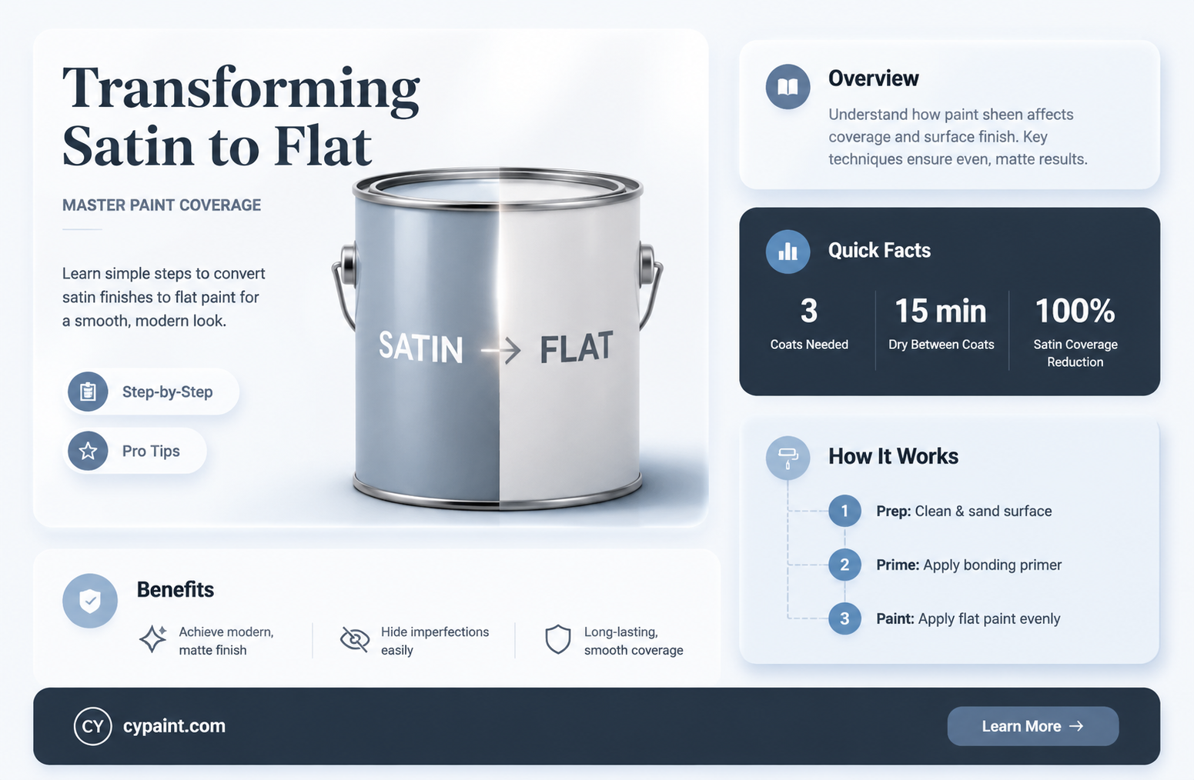Image resolution: width=1194 pixels, height=780 pixels.
Task: Click the FLAT label on the can
Action: click(x=577, y=348)
